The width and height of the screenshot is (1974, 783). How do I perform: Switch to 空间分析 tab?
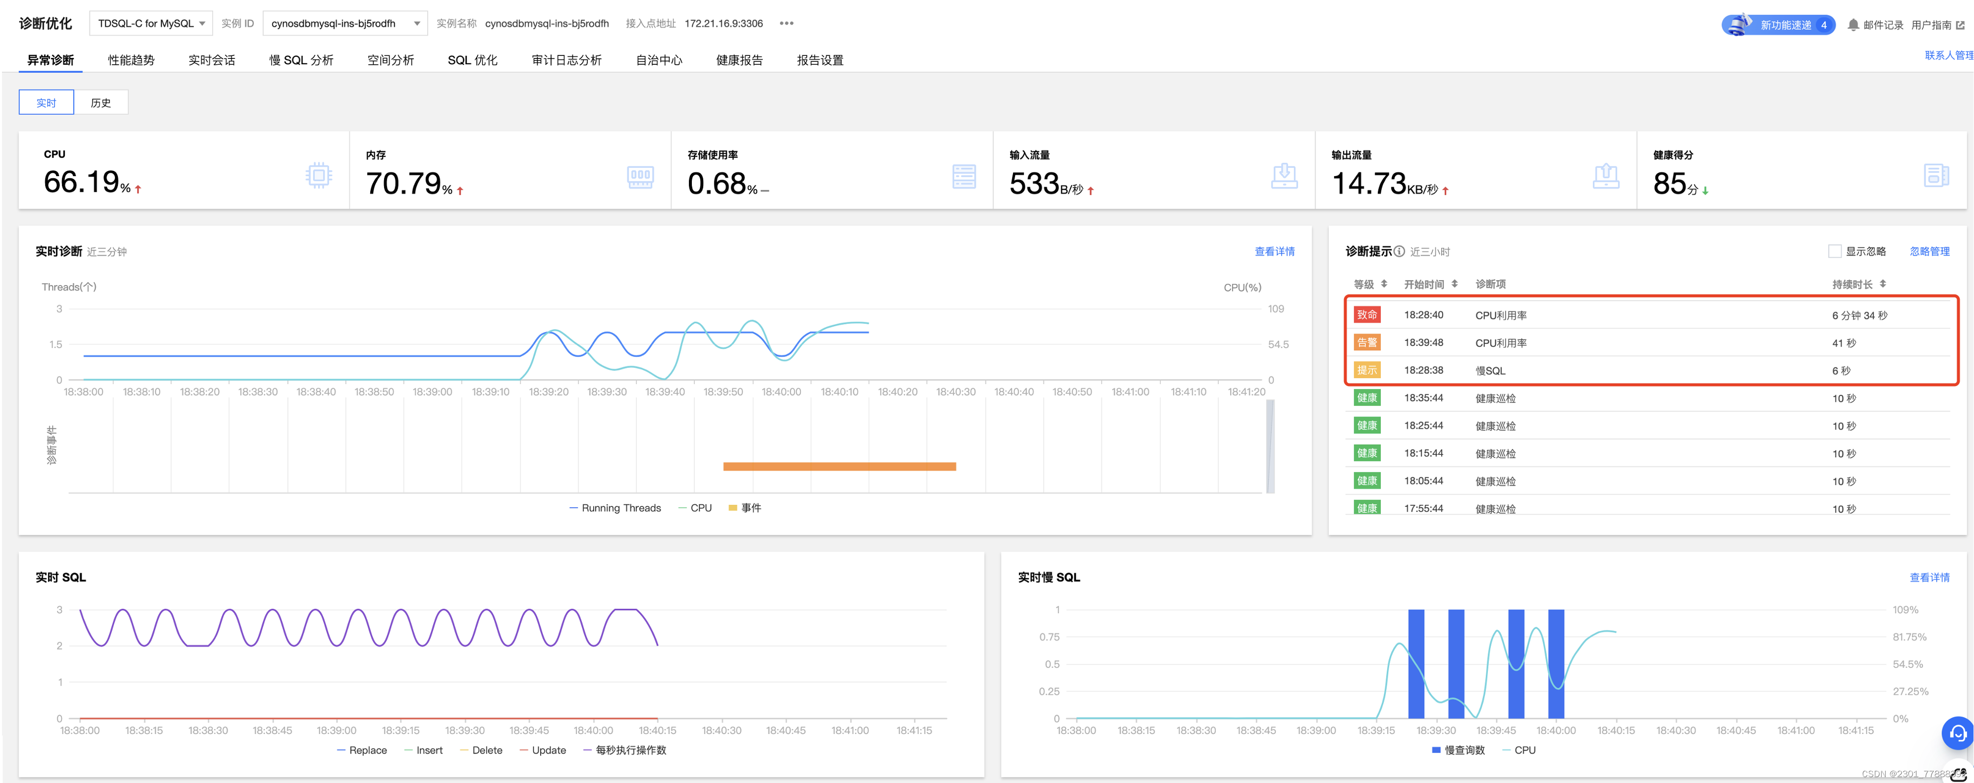[x=391, y=60]
